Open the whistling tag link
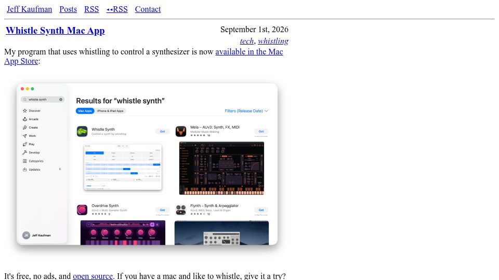 (x=273, y=41)
